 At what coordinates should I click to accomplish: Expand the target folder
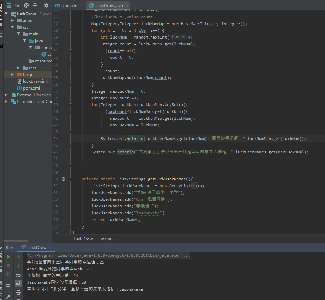tap(12, 74)
